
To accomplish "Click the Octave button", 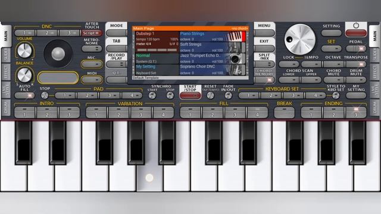I will pos(333,64).
